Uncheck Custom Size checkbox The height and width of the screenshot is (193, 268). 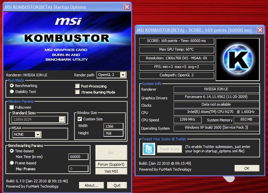(80, 119)
